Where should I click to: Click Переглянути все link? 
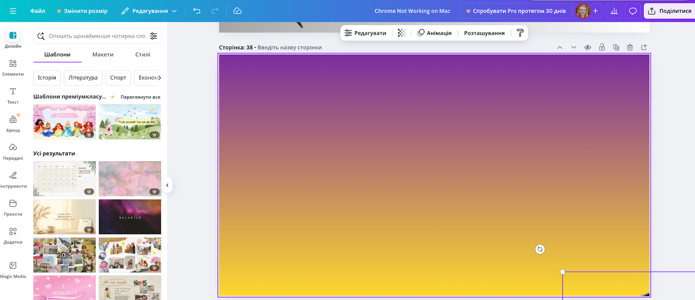[140, 97]
